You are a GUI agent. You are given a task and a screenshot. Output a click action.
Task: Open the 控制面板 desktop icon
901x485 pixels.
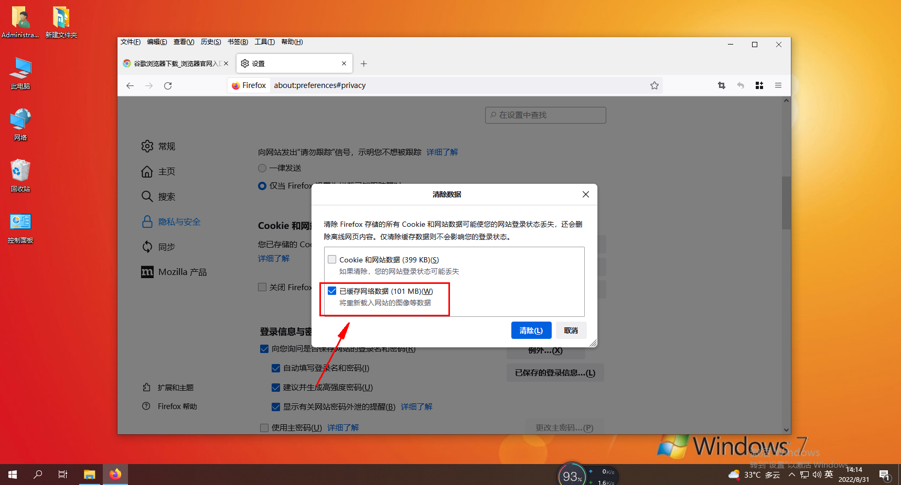pyautogui.click(x=20, y=227)
